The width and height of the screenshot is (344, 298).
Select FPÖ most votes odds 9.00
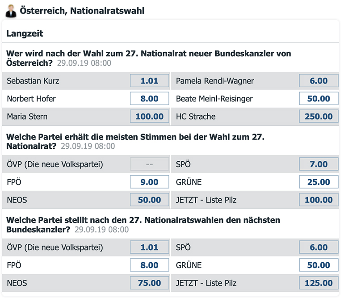[x=149, y=182]
